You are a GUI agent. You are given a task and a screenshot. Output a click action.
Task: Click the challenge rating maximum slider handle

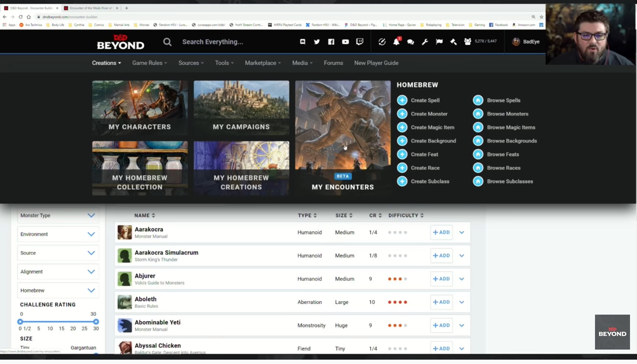click(96, 322)
